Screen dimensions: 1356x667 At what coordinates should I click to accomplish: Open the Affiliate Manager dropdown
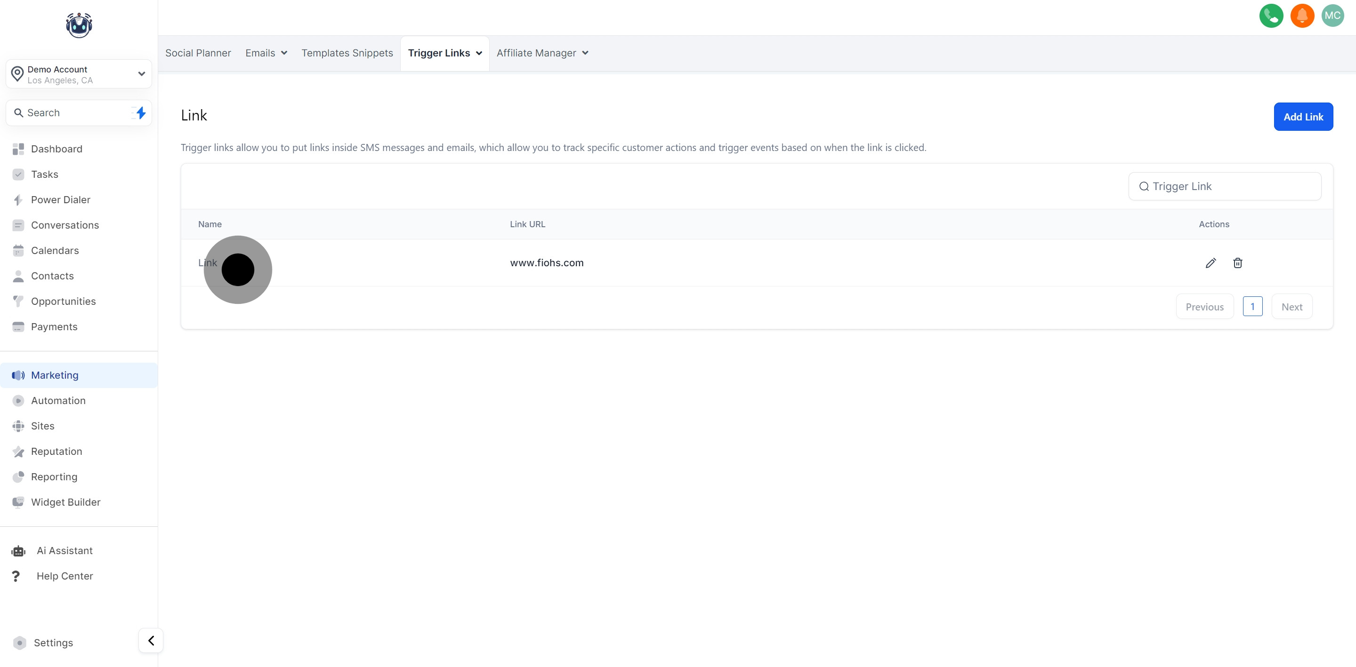[542, 53]
